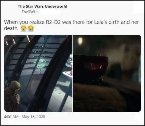Click the 4:00 AM timestamp
The image size is (145, 126).
click(11, 117)
